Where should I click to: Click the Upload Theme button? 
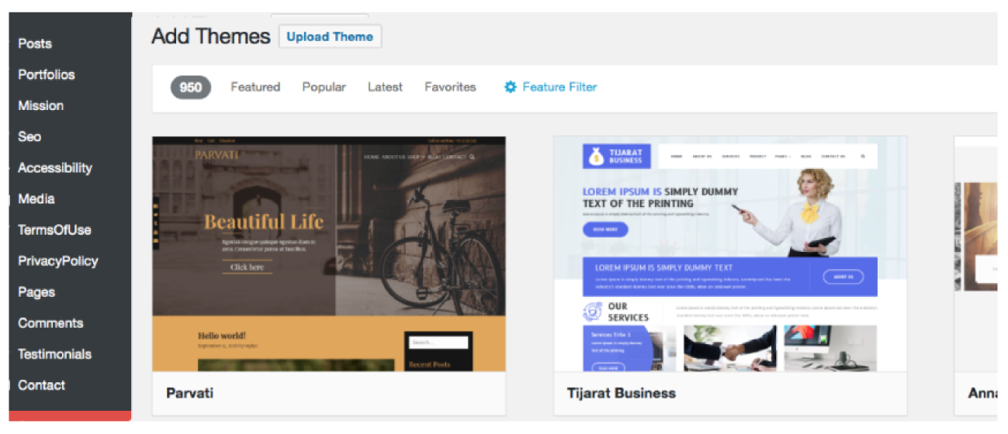click(330, 36)
